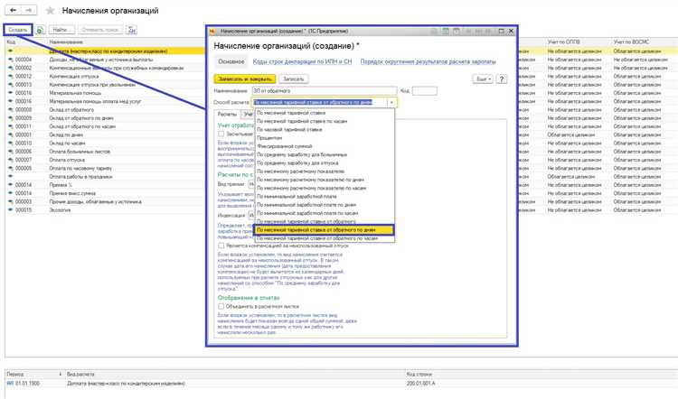Image resolution: width=678 pixels, height=399 pixels.
Task: Click code cell 200.01.001.A
Action: pyautogui.click(x=421, y=384)
